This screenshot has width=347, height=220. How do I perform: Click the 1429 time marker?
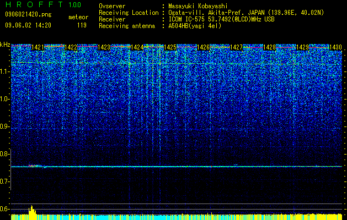pyautogui.click(x=302, y=47)
